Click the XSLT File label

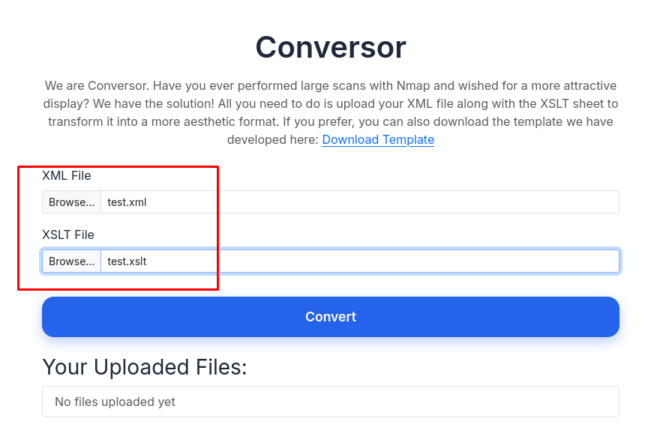68,234
